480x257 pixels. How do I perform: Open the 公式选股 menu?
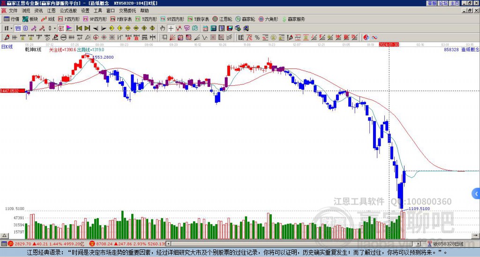(68, 11)
